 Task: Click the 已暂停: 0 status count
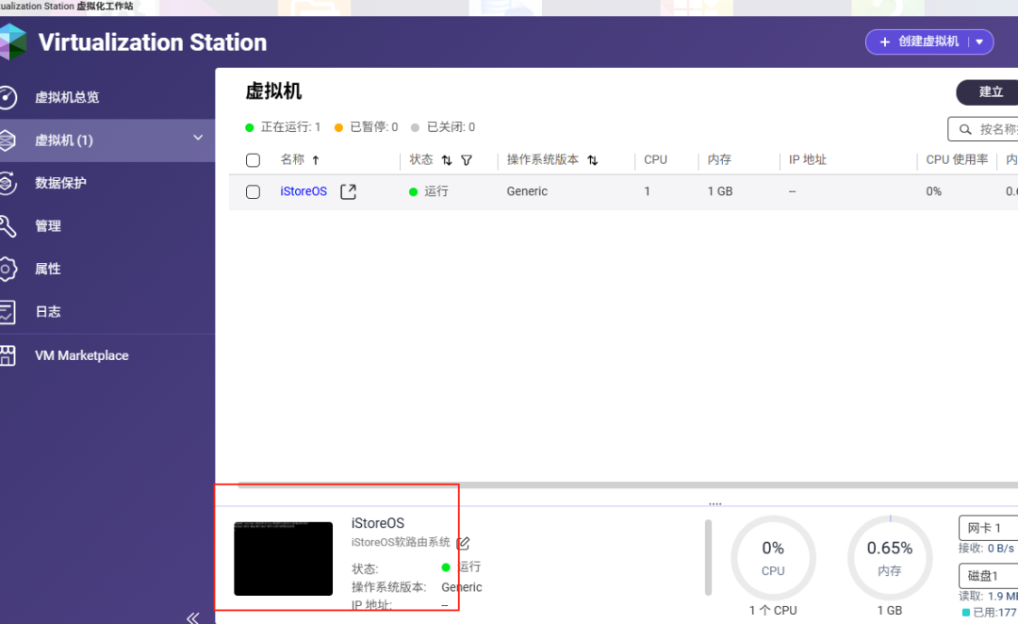366,127
